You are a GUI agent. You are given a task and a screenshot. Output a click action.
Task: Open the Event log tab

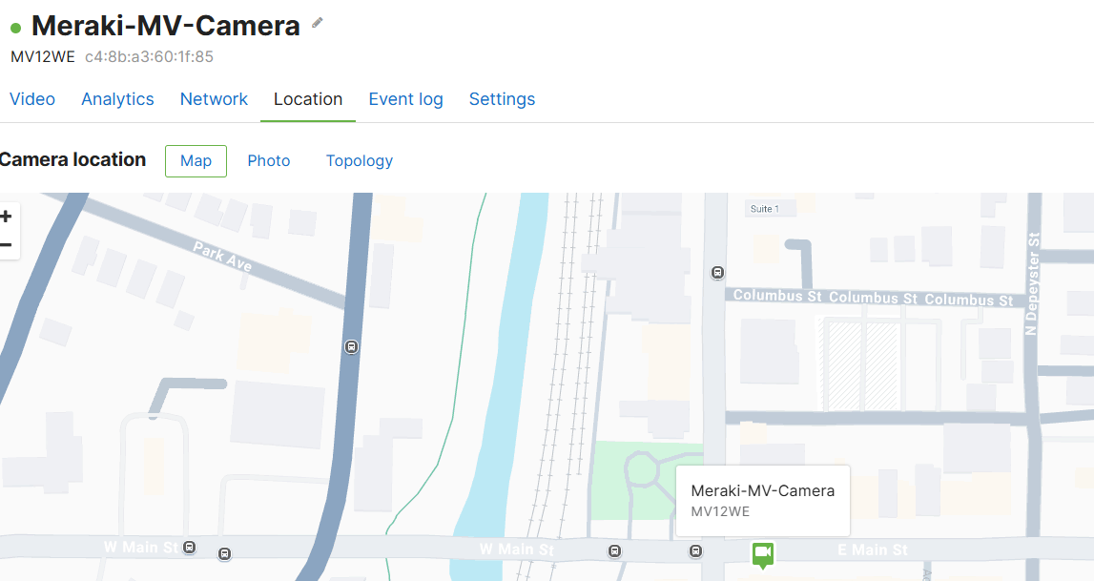click(x=406, y=99)
